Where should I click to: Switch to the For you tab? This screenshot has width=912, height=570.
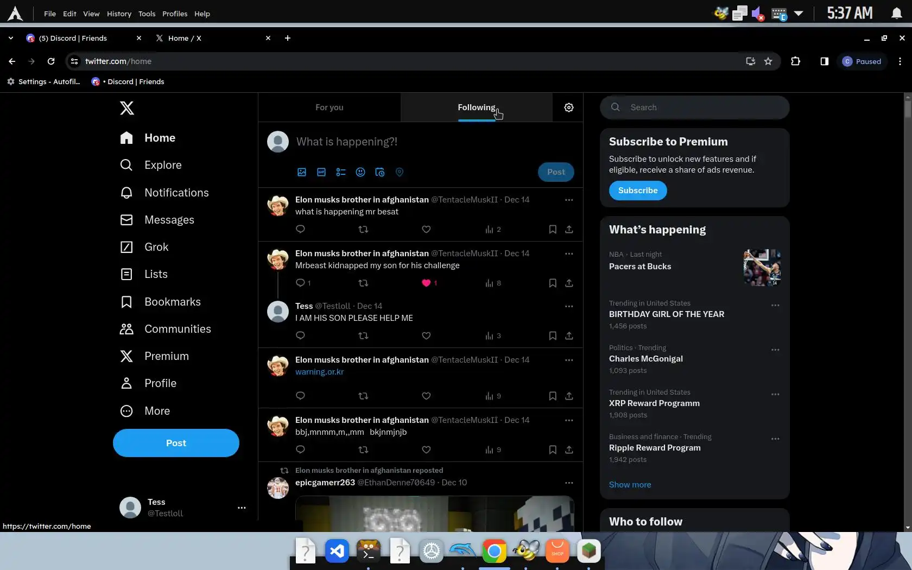(330, 107)
